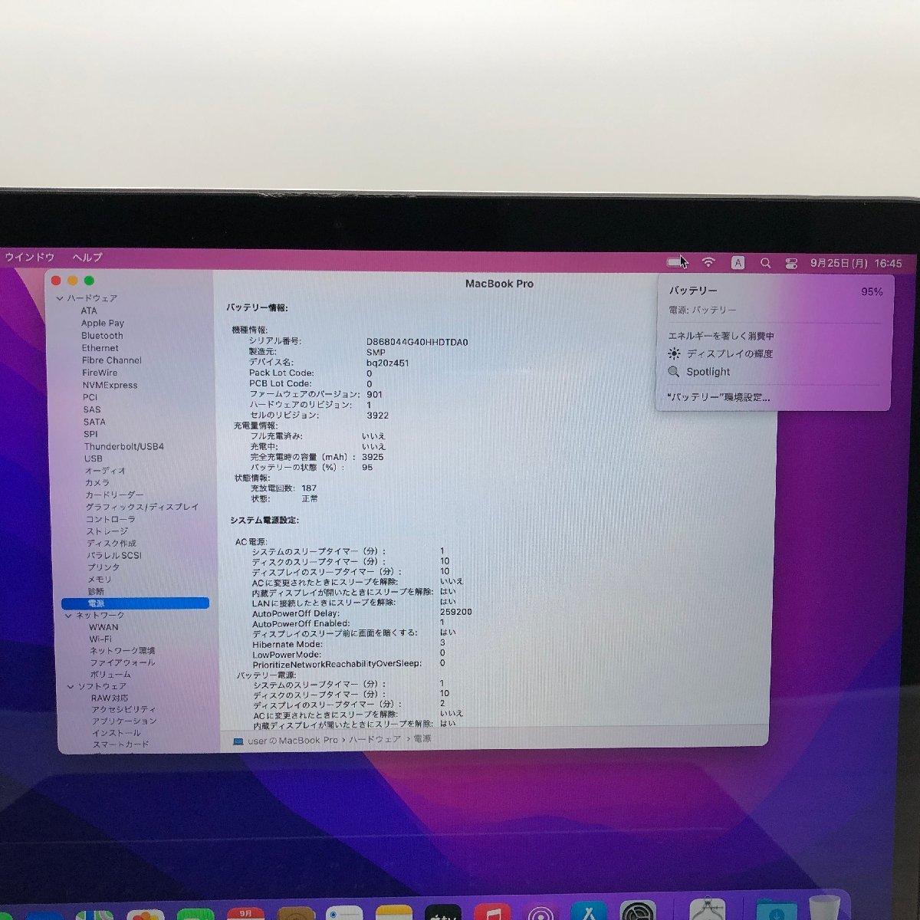The width and height of the screenshot is (920, 920).
Task: Select アプリケーション in the sidebar
Action: [124, 721]
